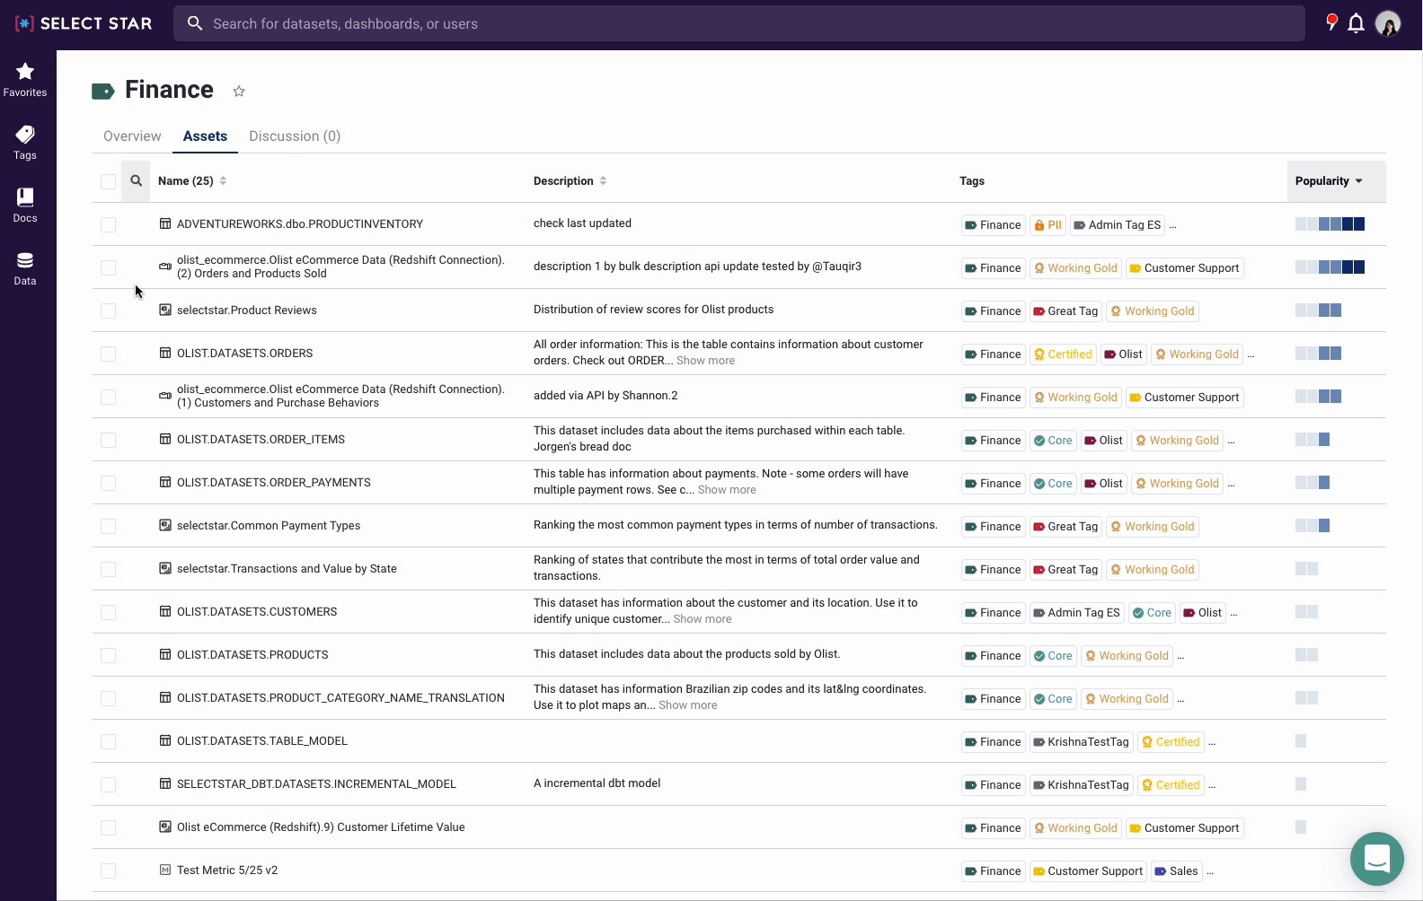Switch to the Overview tab
The height and width of the screenshot is (901, 1423).
(x=132, y=136)
